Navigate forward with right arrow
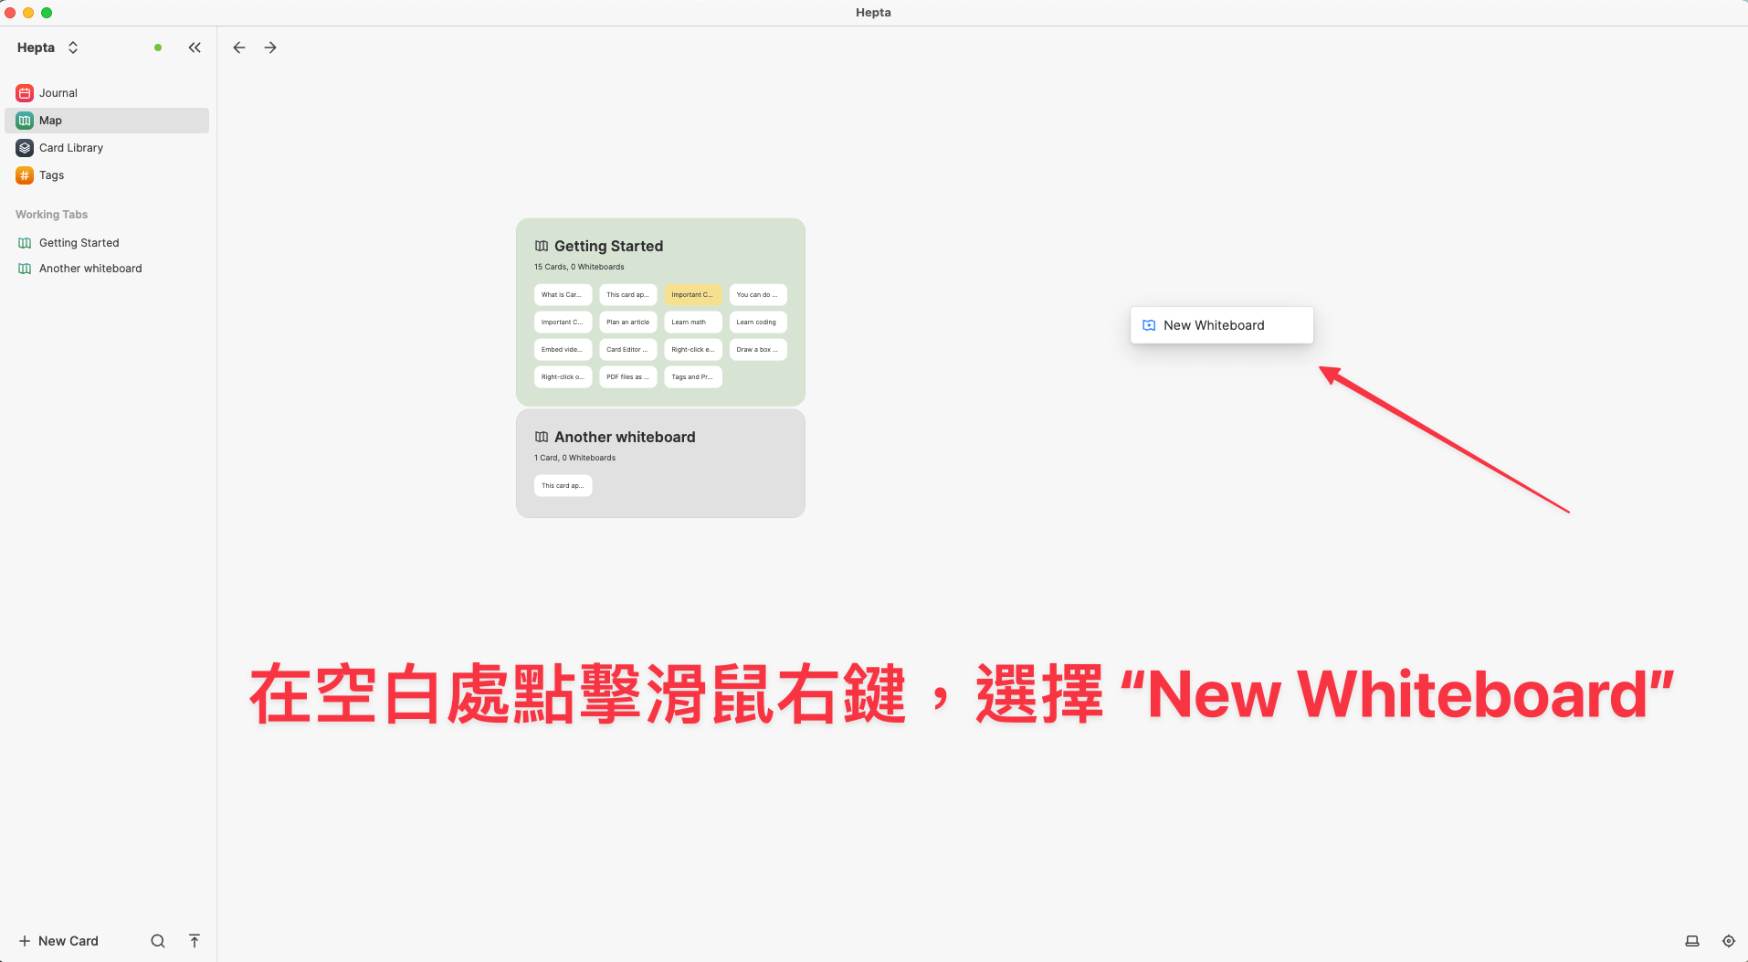 pyautogui.click(x=270, y=48)
